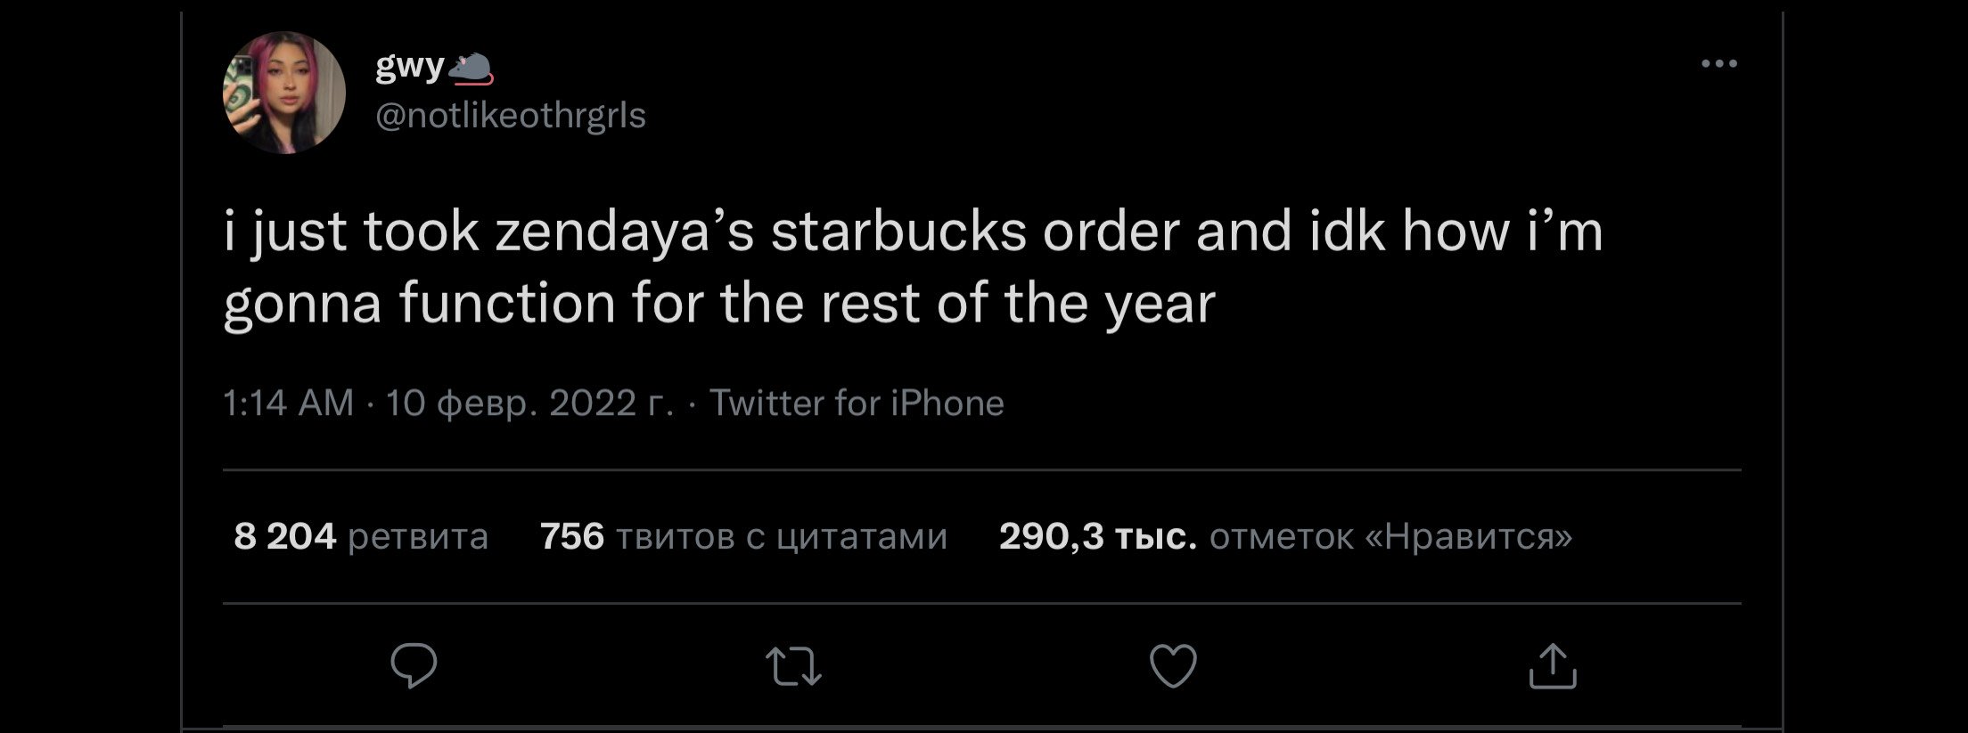This screenshot has width=1968, height=733.
Task: Open the Twitter for iPhone source link
Action: pos(857,403)
